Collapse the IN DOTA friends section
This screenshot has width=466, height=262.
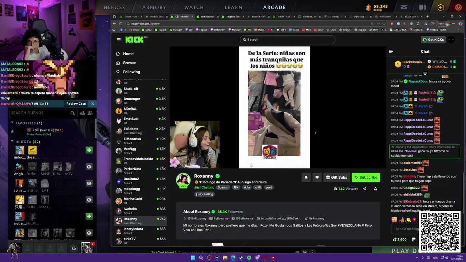12,141
